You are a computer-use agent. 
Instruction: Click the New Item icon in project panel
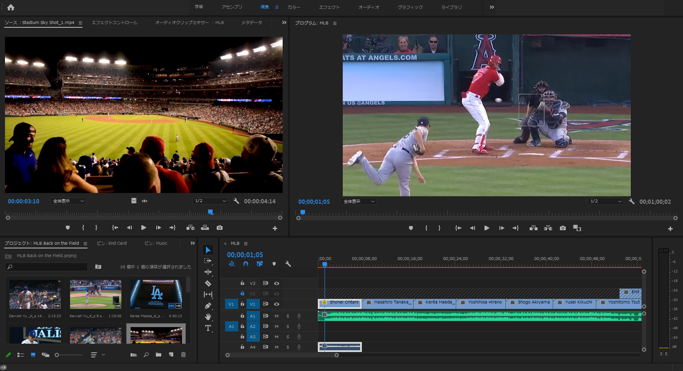pos(171,354)
